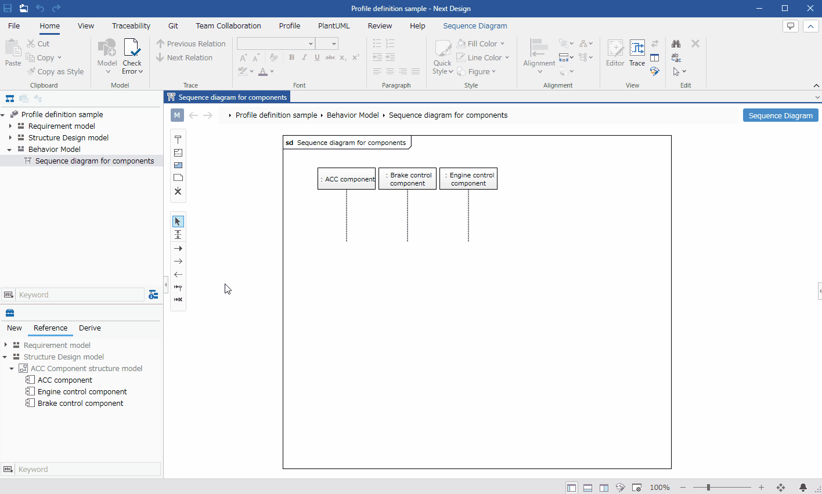Screen dimensions: 822x494
Task: Click the Redo arrow in title bar
Action: (56, 8)
